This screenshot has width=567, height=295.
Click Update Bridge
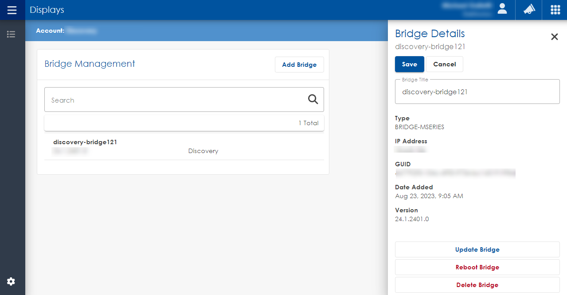click(477, 249)
